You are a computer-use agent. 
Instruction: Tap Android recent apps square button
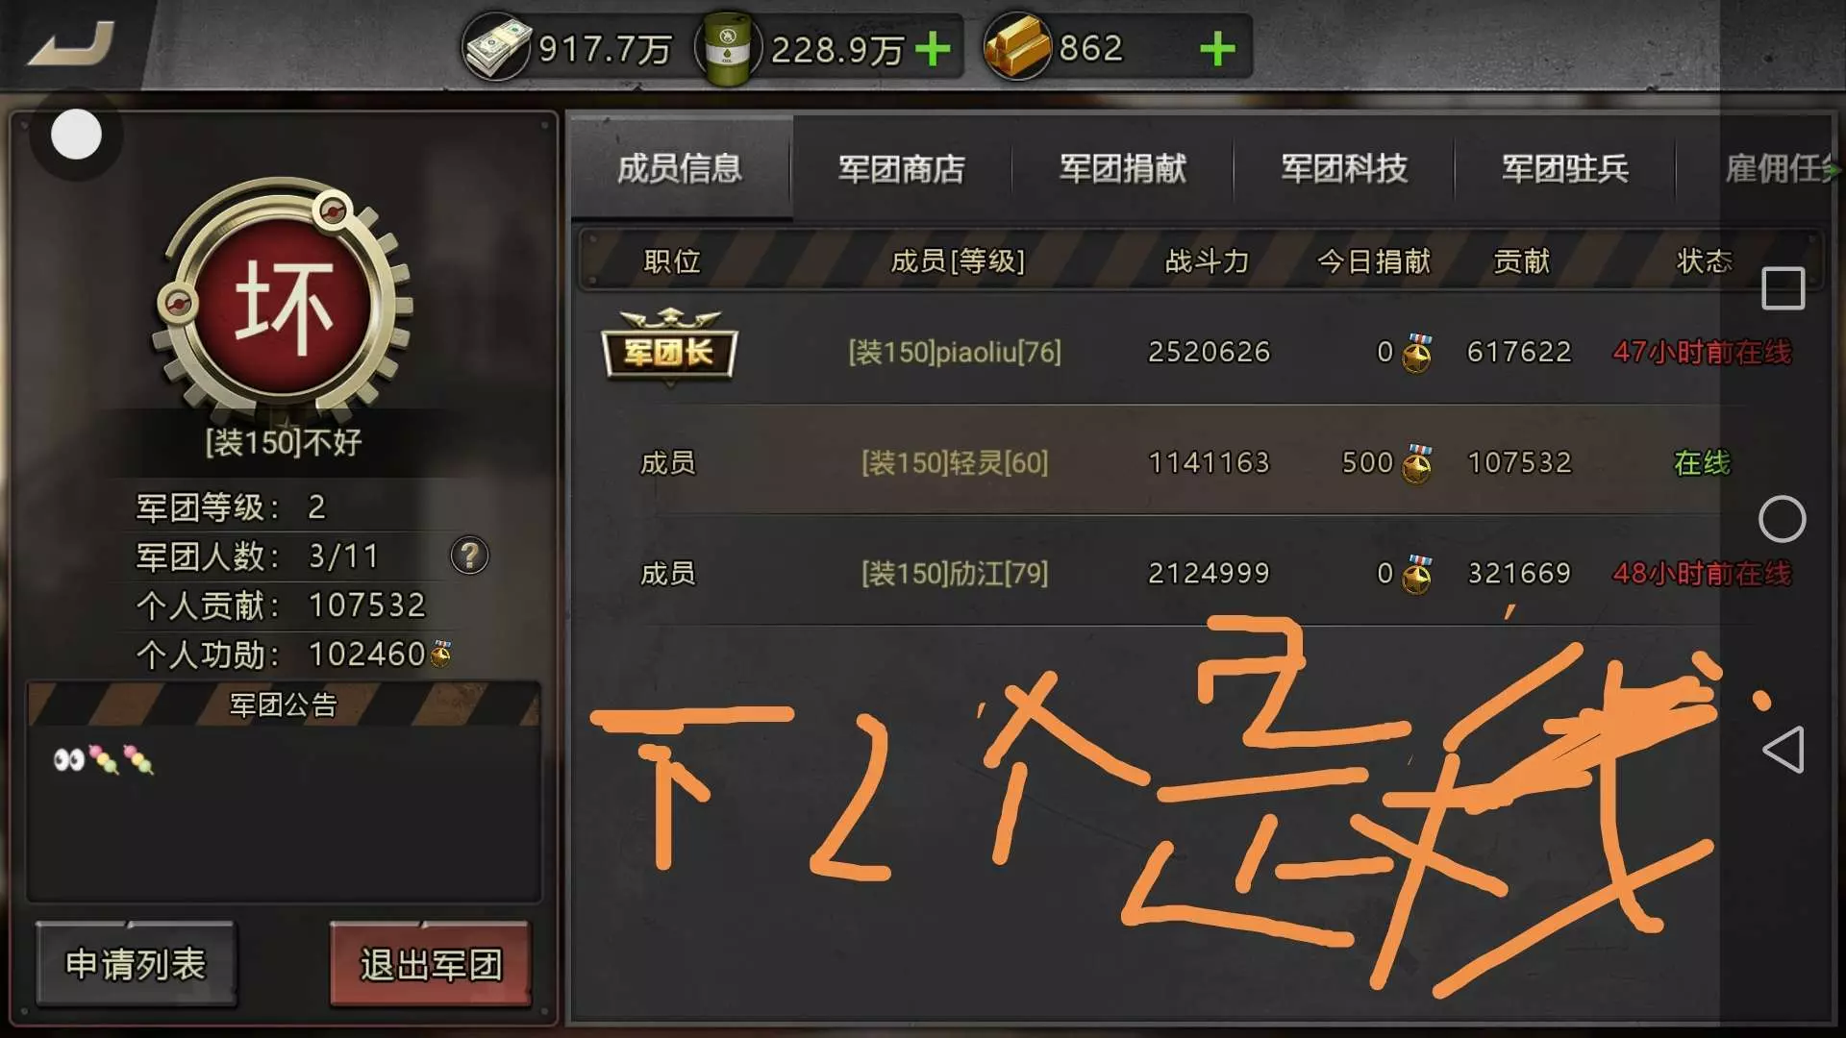[x=1783, y=288]
